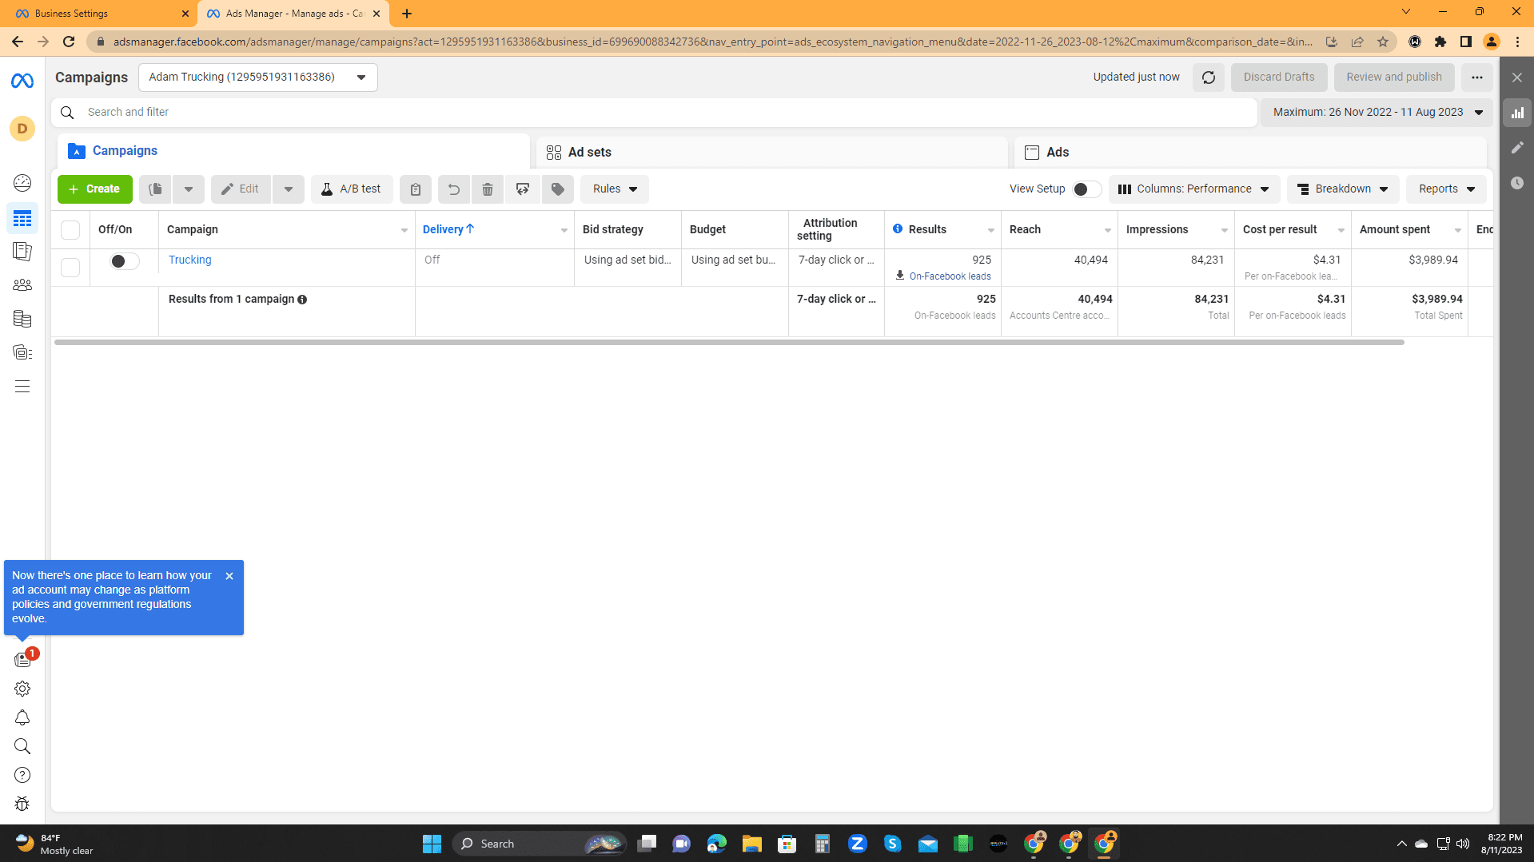The height and width of the screenshot is (862, 1534).
Task: Open Ads reporting icon in sidebar
Action: pos(22,252)
